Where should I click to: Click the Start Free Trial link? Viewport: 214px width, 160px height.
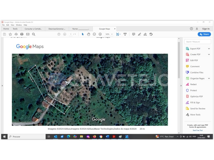point(198,130)
